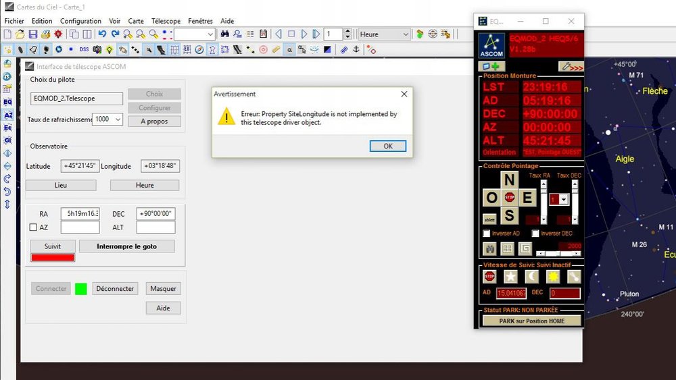Screen dimensions: 676x380
Task: Click the Interrompre le goto button
Action: click(127, 246)
